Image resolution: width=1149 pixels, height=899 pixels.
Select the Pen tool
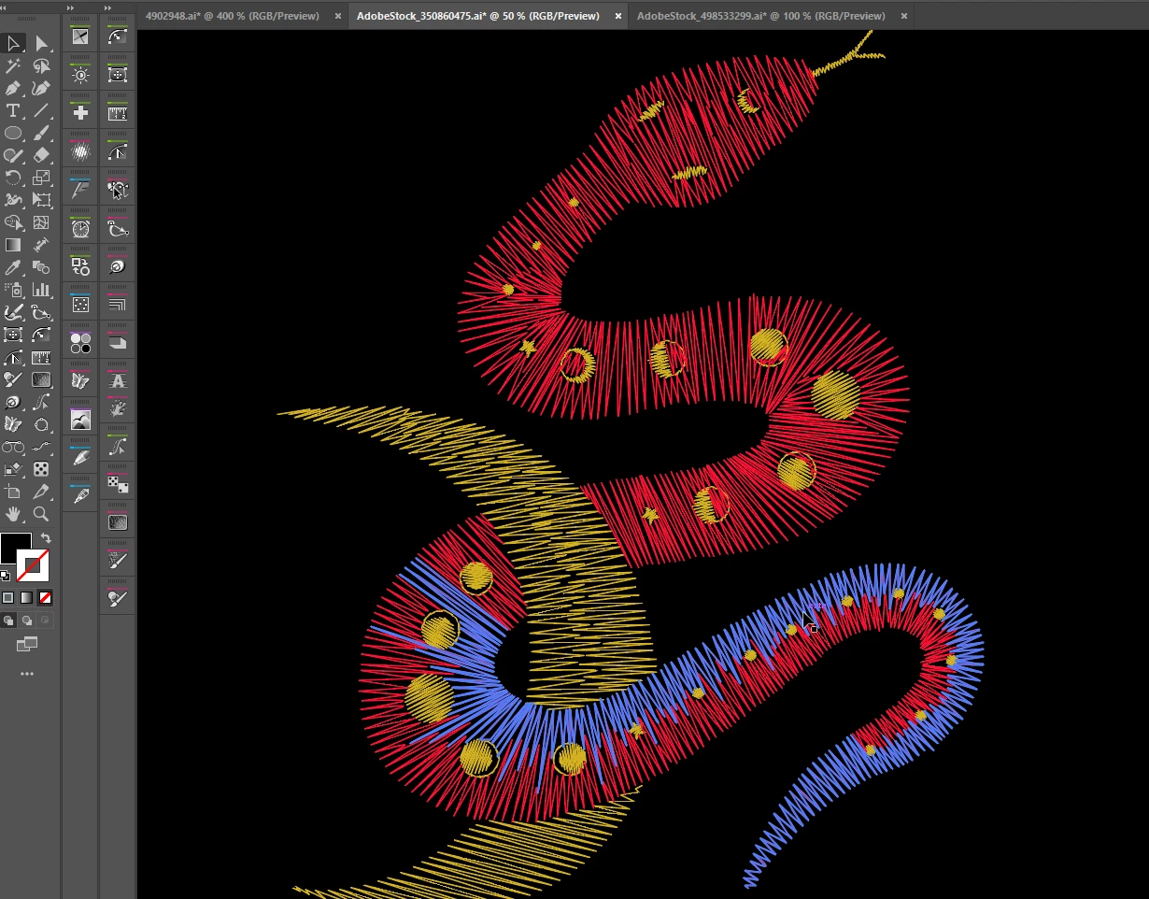pyautogui.click(x=13, y=88)
